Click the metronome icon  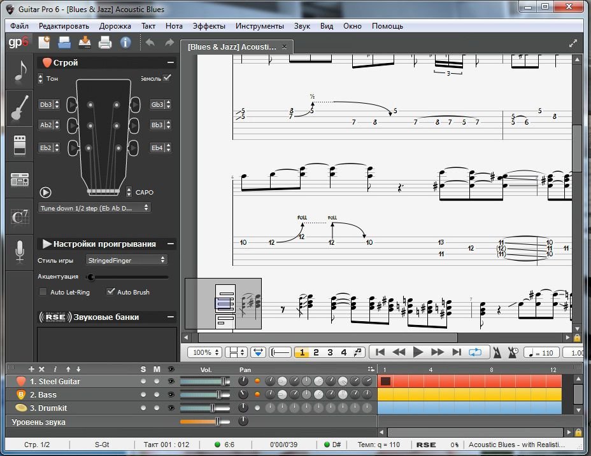coord(497,352)
